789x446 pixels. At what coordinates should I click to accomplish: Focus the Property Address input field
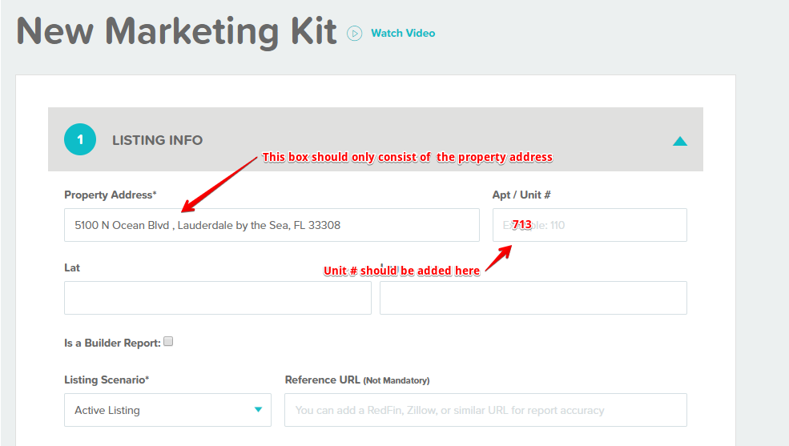[x=272, y=225]
